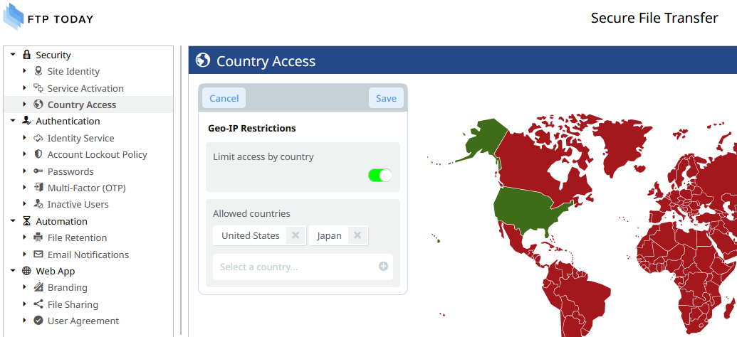Click the File Sharing share icon
The image size is (737, 337).
coord(38,304)
